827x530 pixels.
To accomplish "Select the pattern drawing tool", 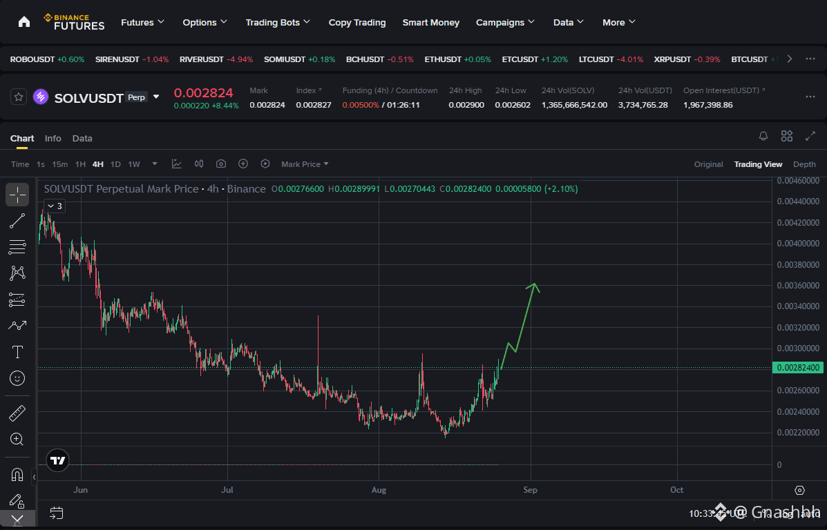I will (x=17, y=273).
